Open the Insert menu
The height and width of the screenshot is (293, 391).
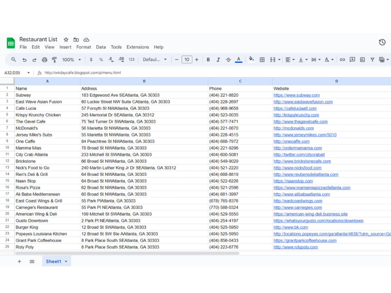(65, 47)
